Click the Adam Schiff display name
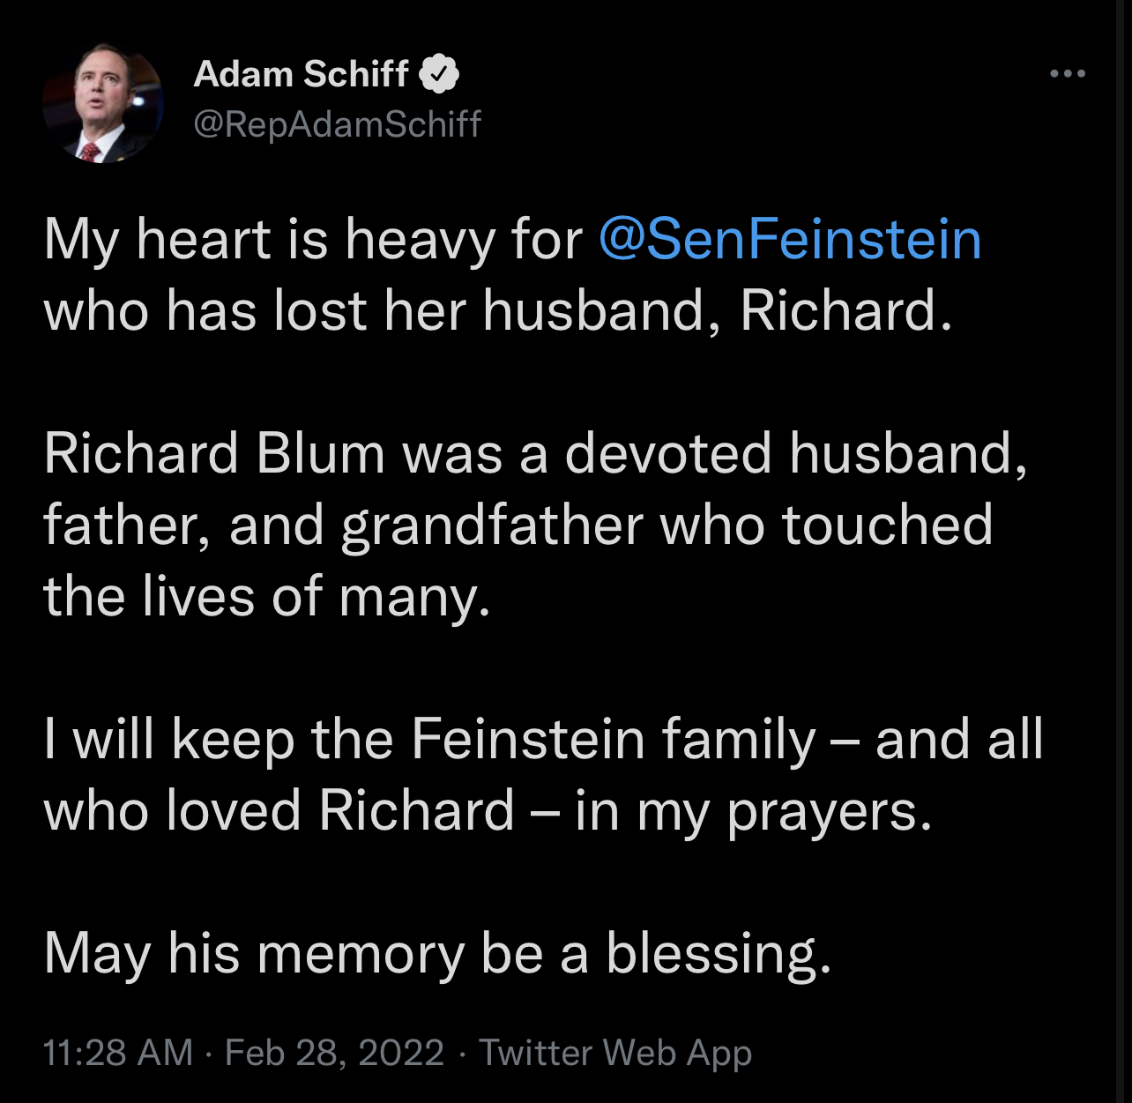 (x=301, y=74)
